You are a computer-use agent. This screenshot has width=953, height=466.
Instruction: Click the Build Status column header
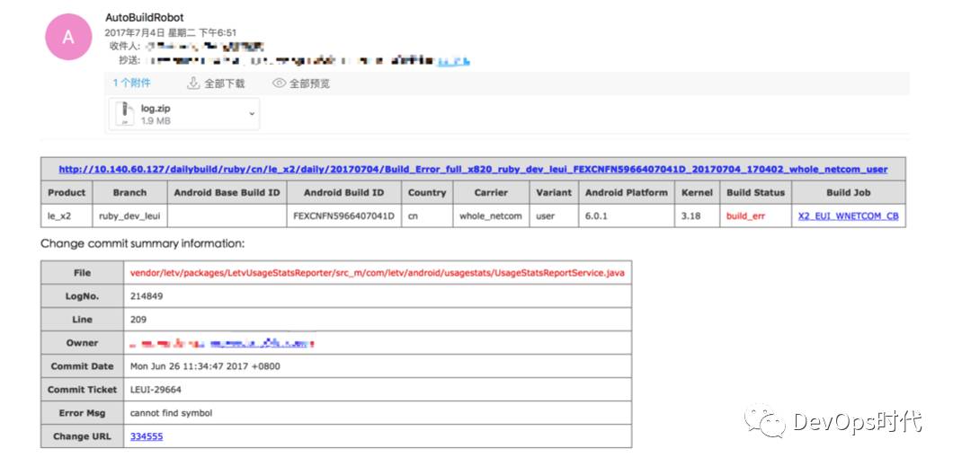click(755, 192)
